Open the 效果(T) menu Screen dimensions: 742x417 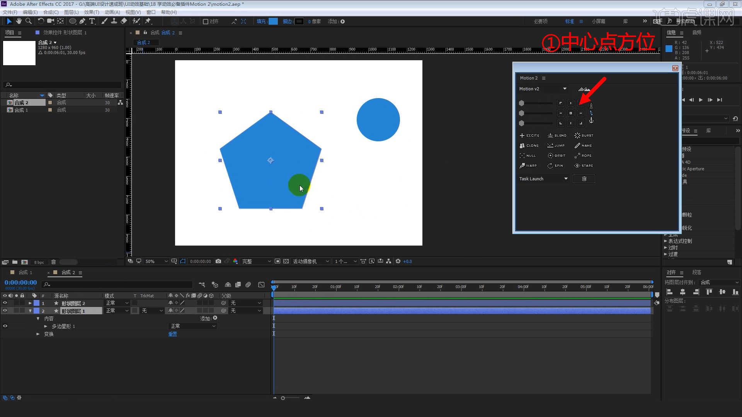[92, 12]
